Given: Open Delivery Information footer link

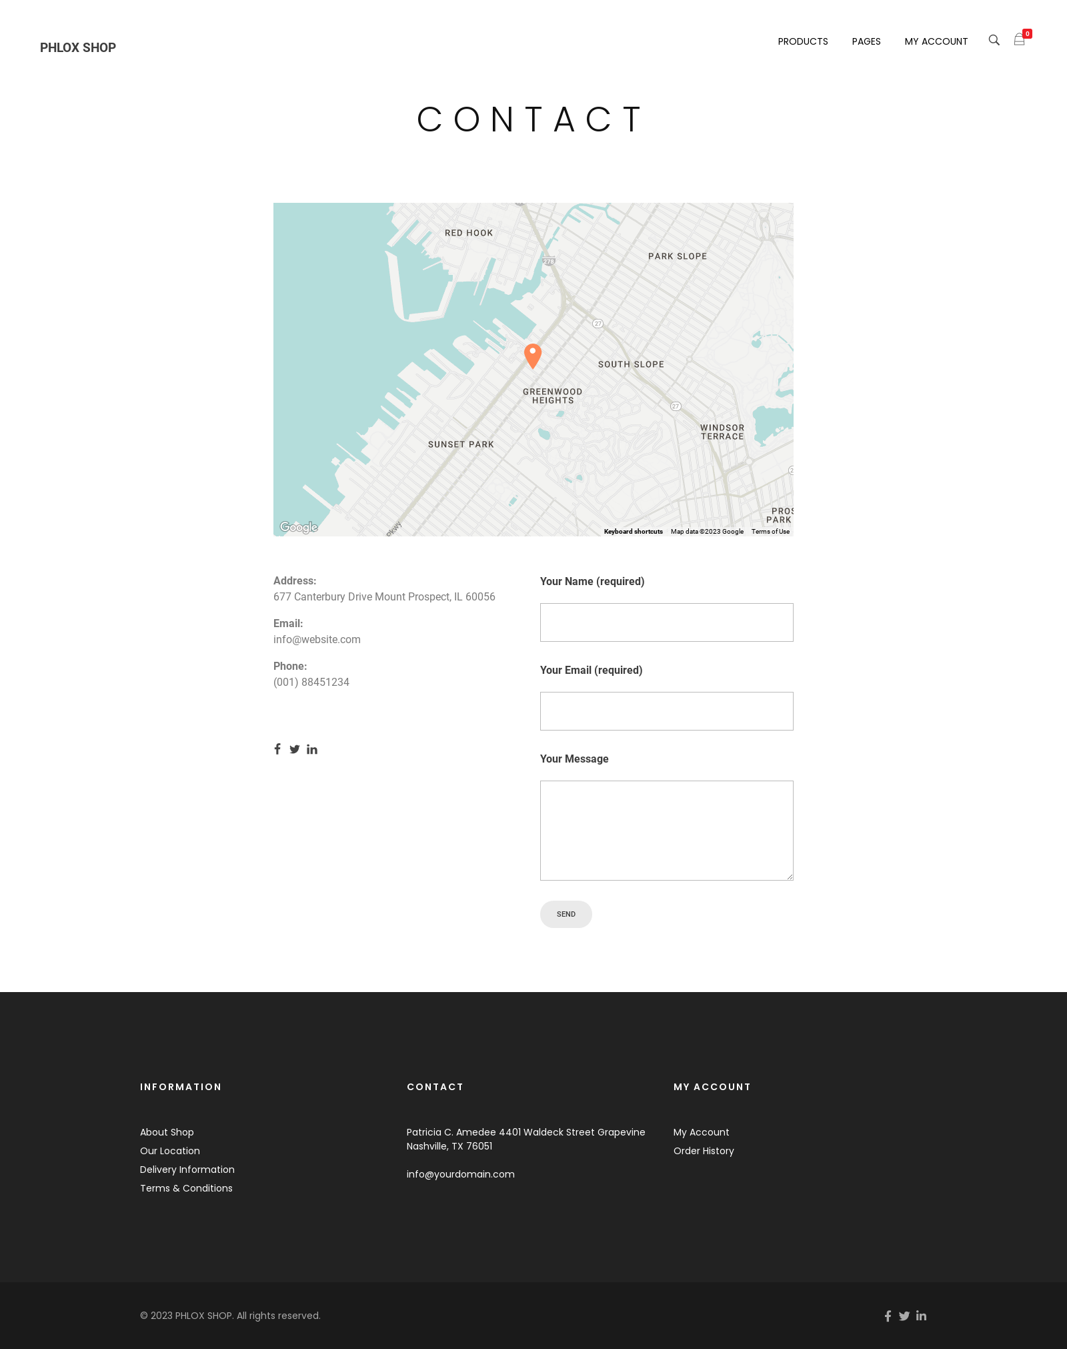Looking at the screenshot, I should tap(187, 1170).
